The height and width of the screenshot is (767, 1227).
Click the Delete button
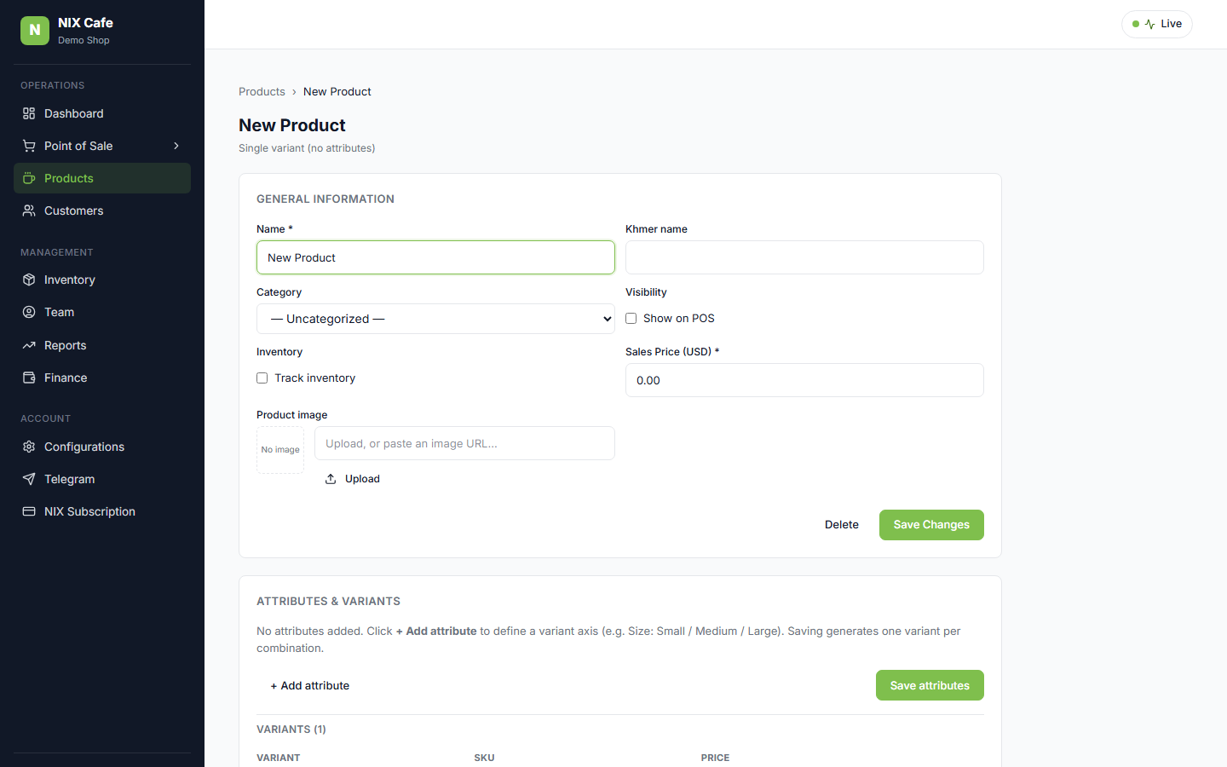[x=842, y=525]
